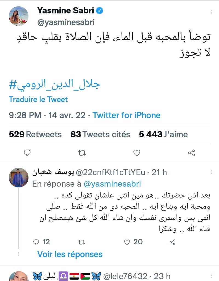
Task: Retweet يوسف شعبان's reply
Action: [82, 242]
